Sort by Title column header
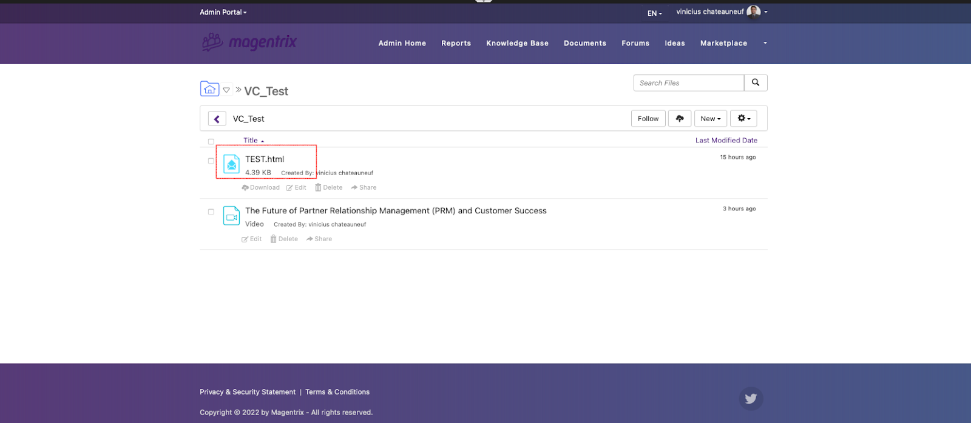The width and height of the screenshot is (971, 423). click(x=254, y=140)
